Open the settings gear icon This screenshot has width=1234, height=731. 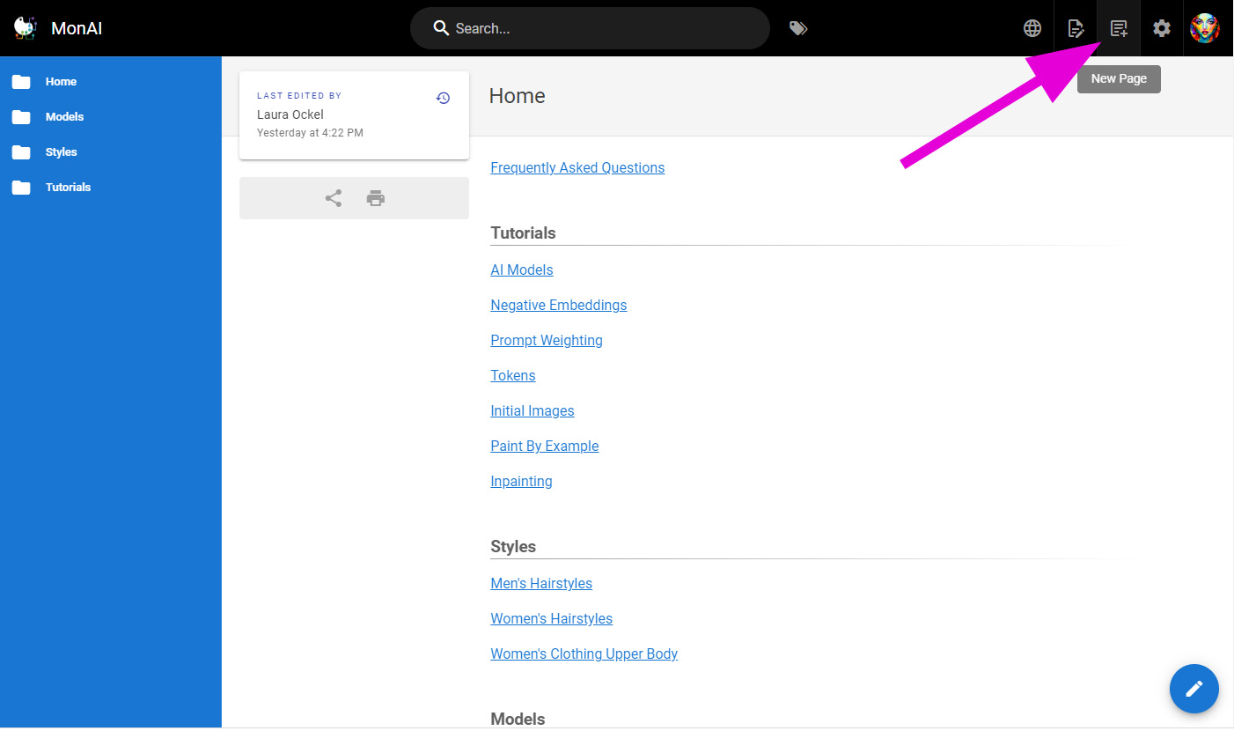(x=1162, y=28)
